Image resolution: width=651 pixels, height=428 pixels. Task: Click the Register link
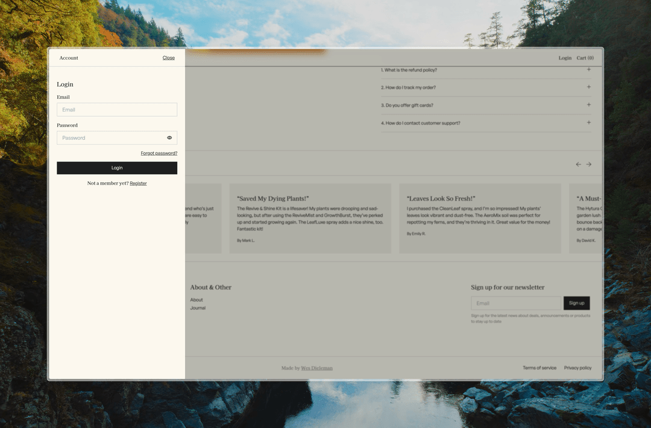pos(138,183)
